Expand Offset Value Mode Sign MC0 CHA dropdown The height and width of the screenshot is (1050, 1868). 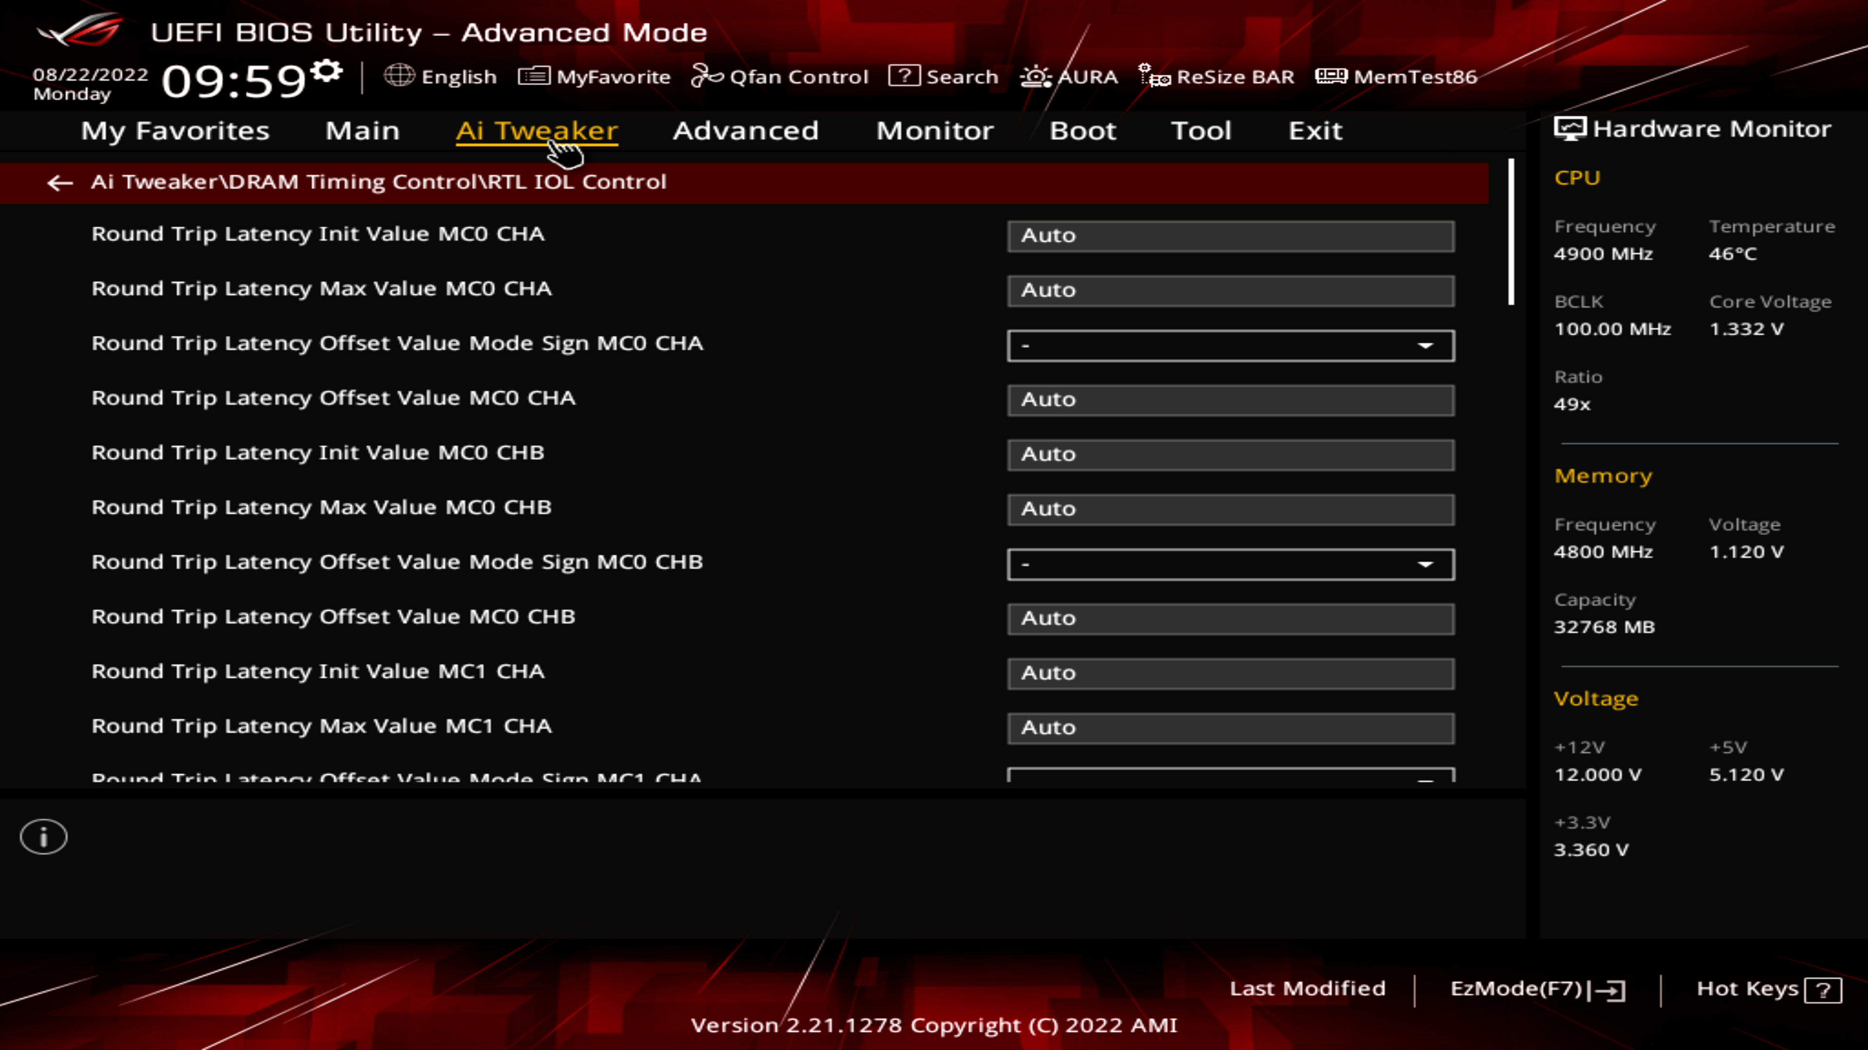coord(1230,346)
